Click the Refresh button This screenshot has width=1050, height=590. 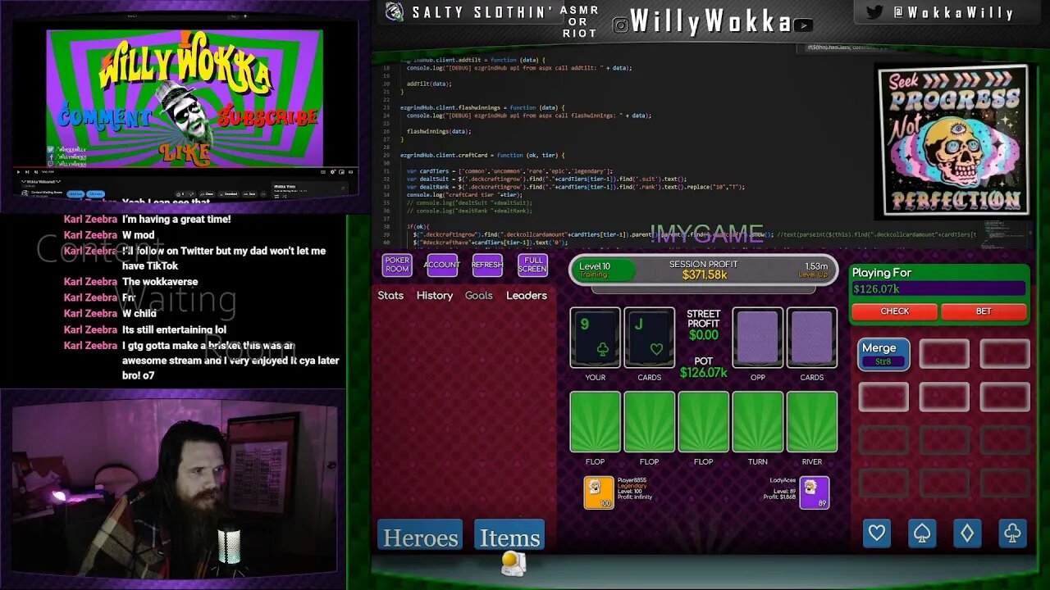tap(487, 265)
